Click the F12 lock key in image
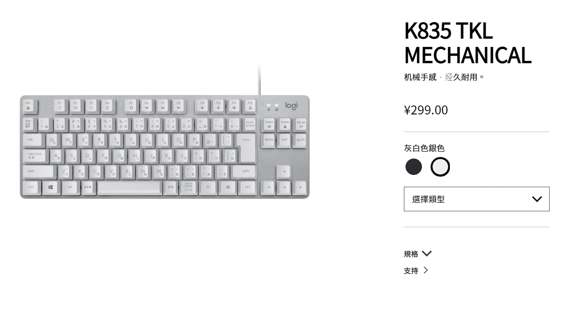 [250, 105]
